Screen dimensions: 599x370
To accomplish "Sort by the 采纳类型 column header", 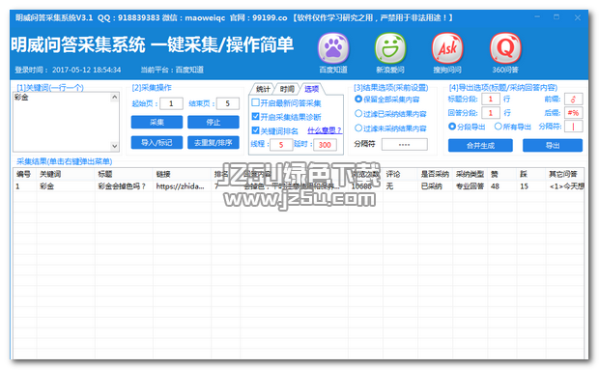I will [x=470, y=174].
